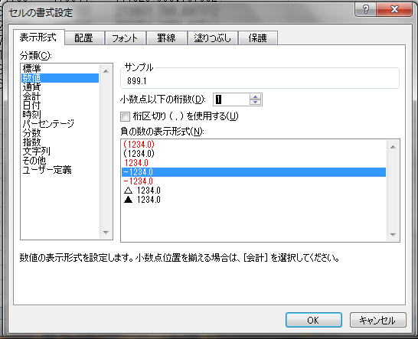The width and height of the screenshot is (418, 339).
Task: Switch to the 配置 tab
Action: point(83,38)
